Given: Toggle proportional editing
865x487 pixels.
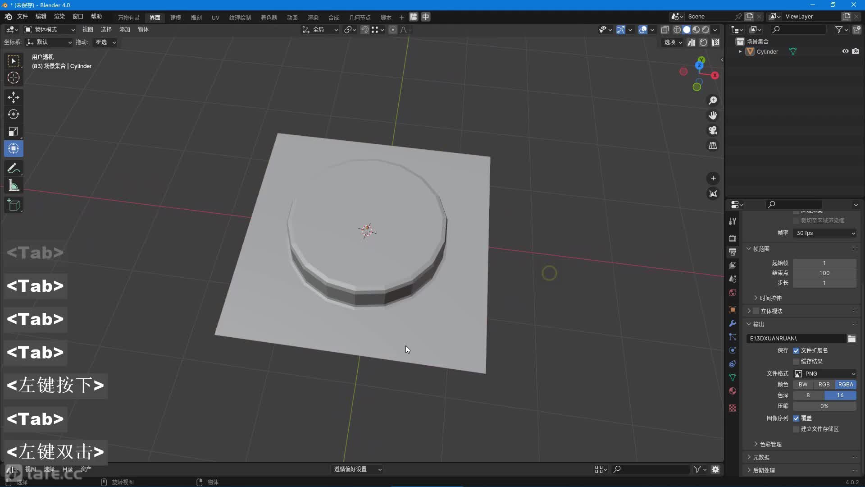Looking at the screenshot, I should [x=393, y=30].
